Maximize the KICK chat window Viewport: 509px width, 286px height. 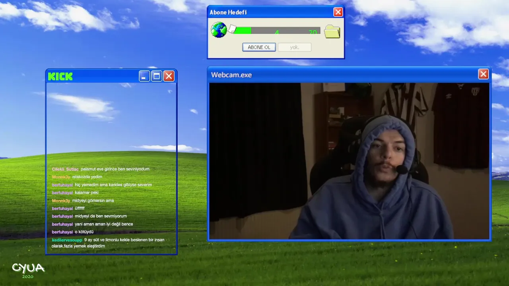coord(157,76)
